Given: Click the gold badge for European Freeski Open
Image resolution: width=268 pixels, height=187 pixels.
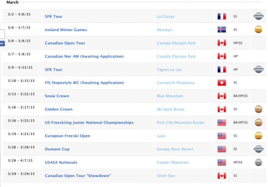Looking at the screenshot, I should 258,136.
